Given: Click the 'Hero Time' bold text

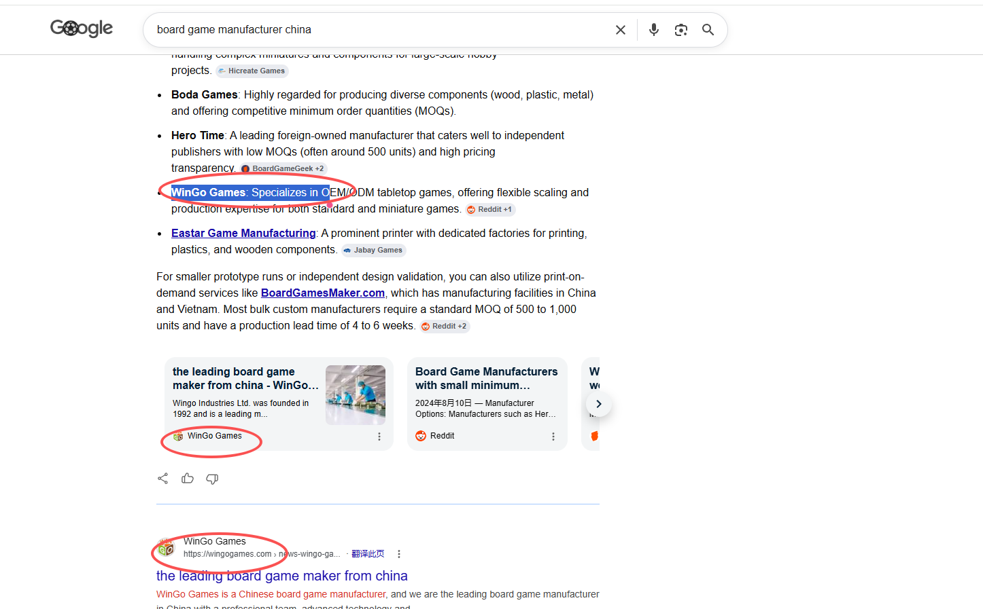Looking at the screenshot, I should 197,135.
